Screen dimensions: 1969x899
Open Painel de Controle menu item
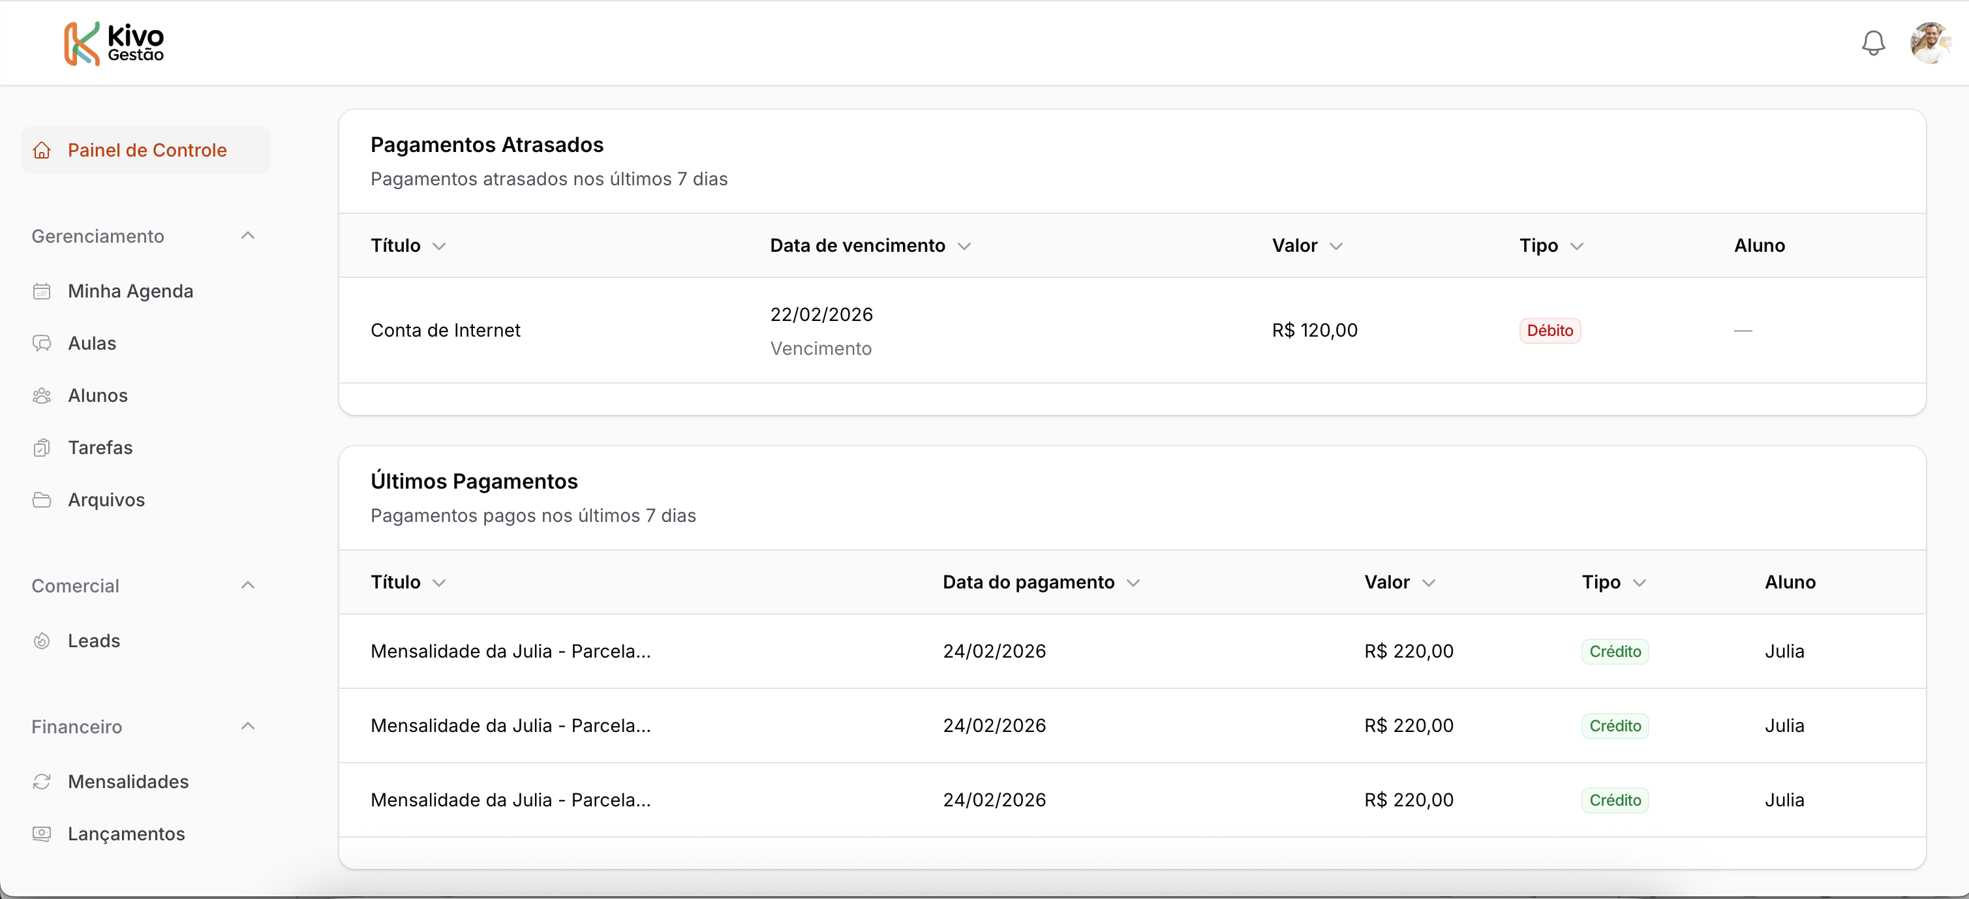click(x=147, y=150)
